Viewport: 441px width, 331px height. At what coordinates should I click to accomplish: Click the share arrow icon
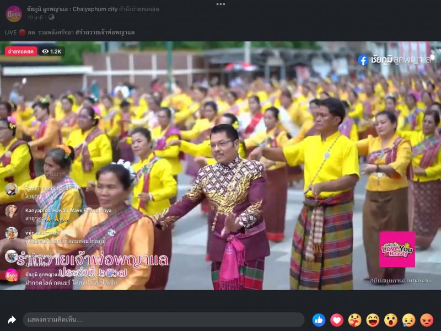click(x=12, y=320)
